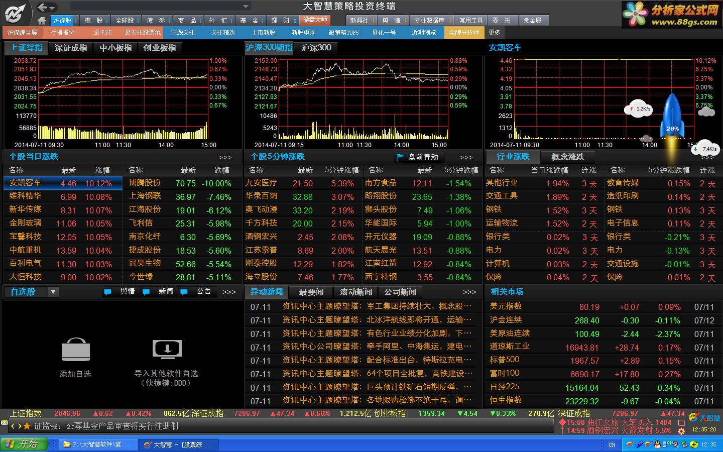Select the 博腾股份 row in losers list
The width and height of the screenshot is (723, 452).
pyautogui.click(x=182, y=183)
